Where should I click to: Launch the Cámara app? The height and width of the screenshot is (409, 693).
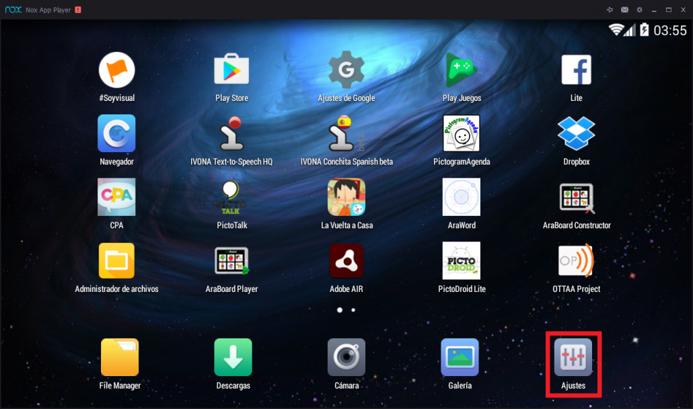coord(346,357)
